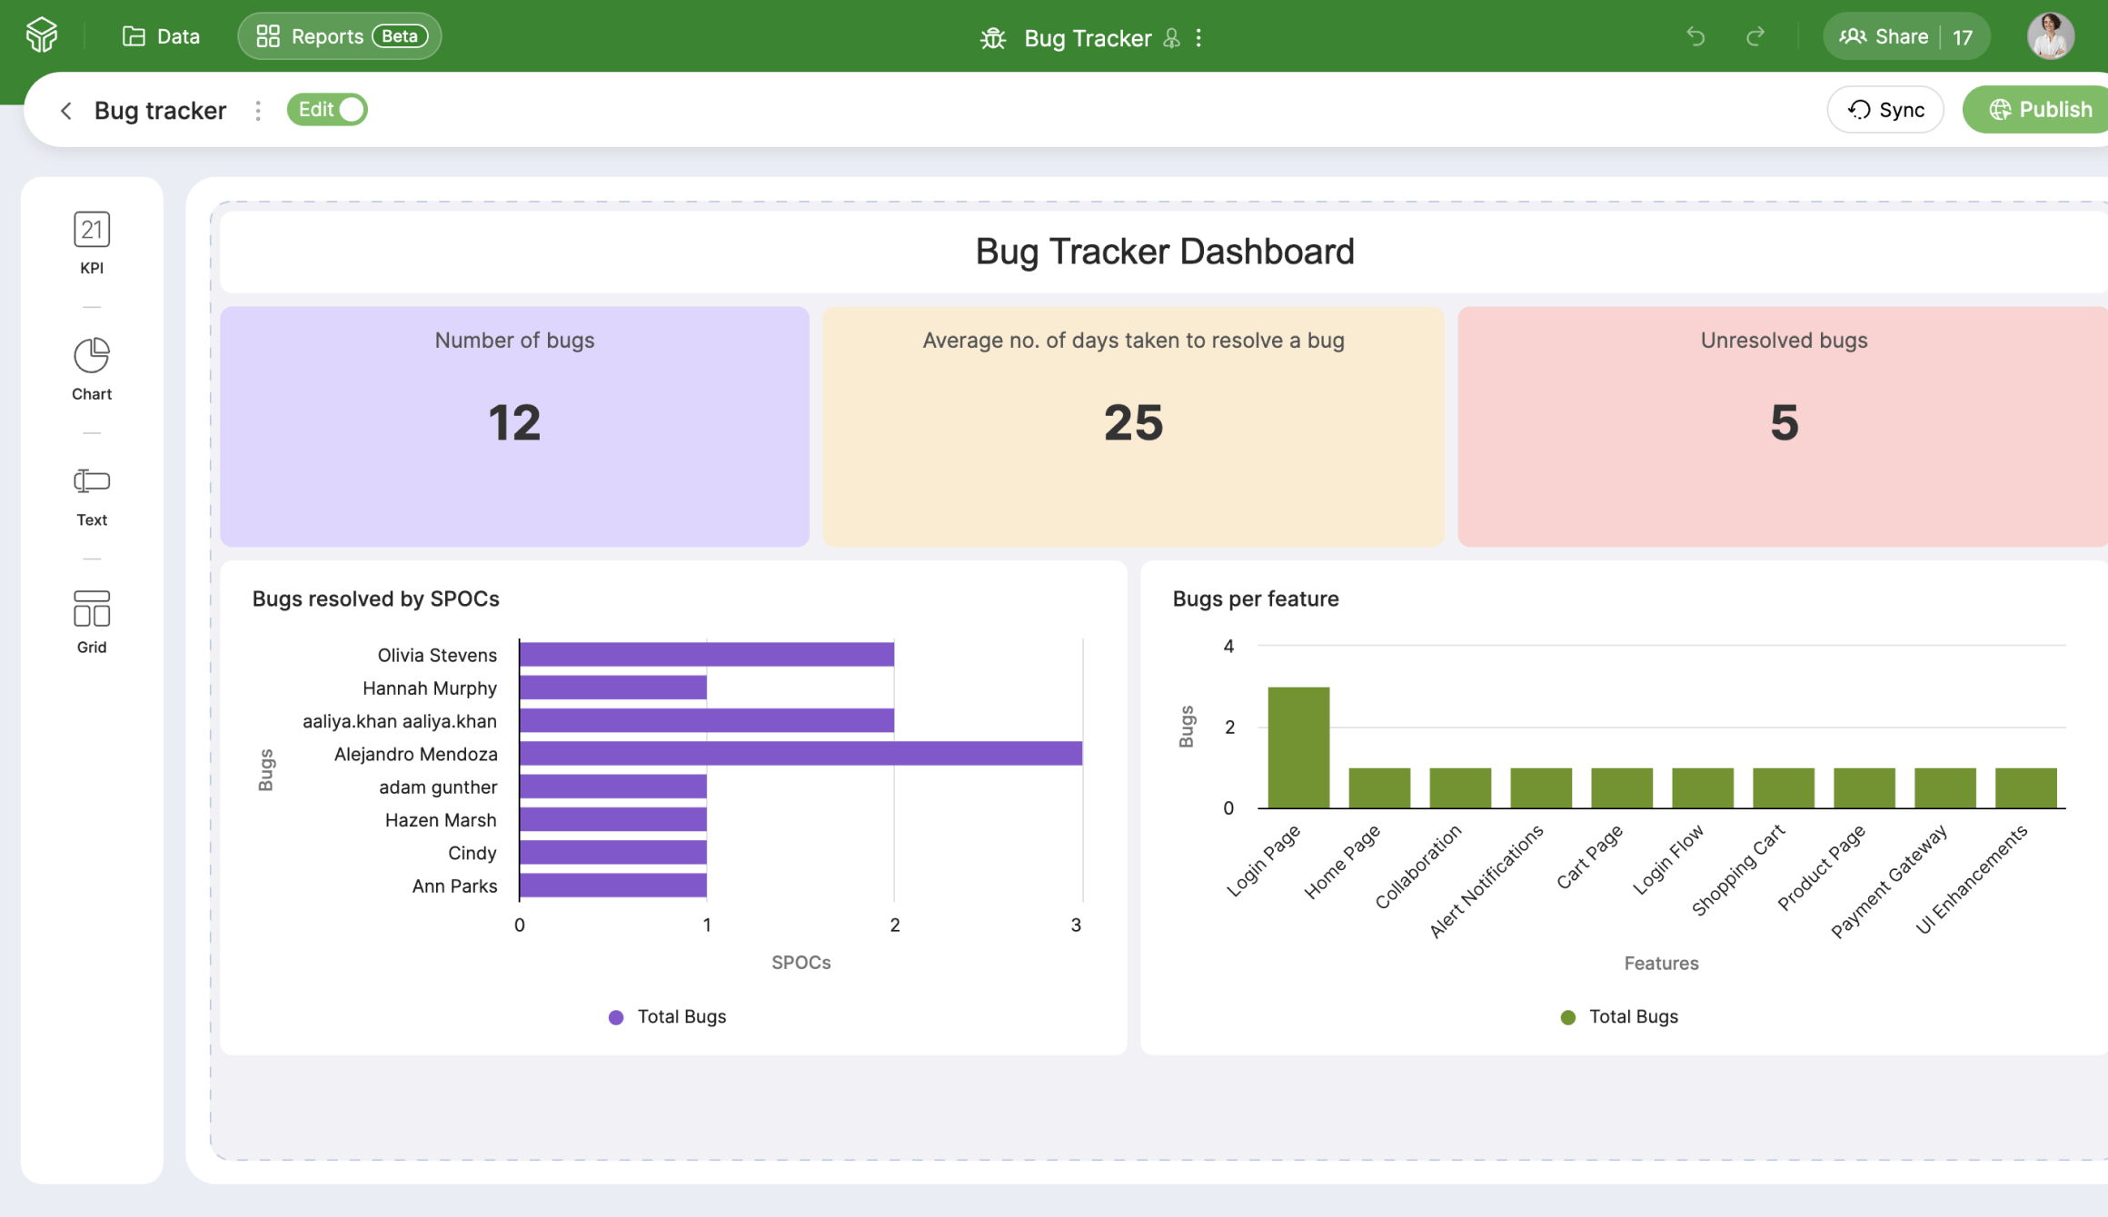Publish the dashboard

[2040, 109]
